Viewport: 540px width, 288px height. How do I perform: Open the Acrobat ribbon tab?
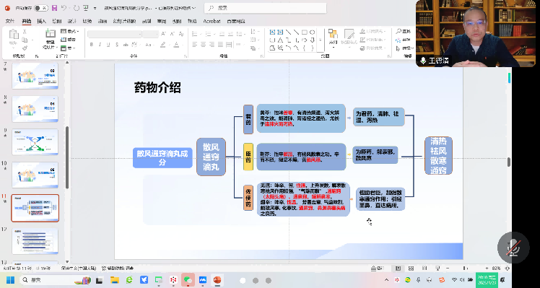[x=212, y=22]
